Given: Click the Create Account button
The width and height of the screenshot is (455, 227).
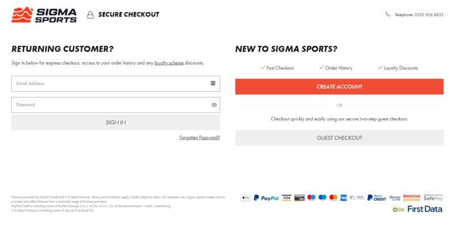Looking at the screenshot, I should (339, 87).
